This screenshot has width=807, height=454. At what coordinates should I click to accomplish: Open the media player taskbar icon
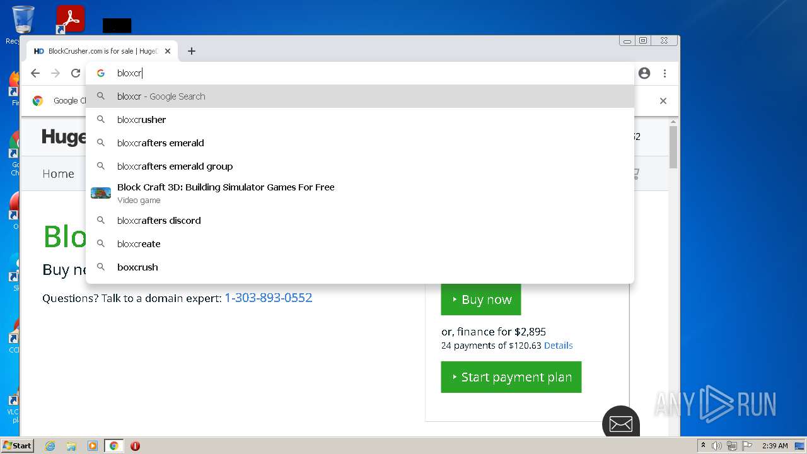pos(93,446)
